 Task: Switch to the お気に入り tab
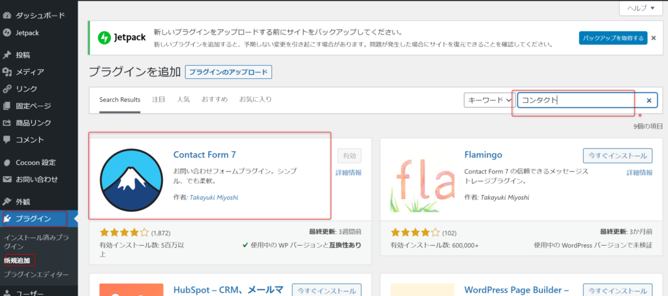click(256, 99)
